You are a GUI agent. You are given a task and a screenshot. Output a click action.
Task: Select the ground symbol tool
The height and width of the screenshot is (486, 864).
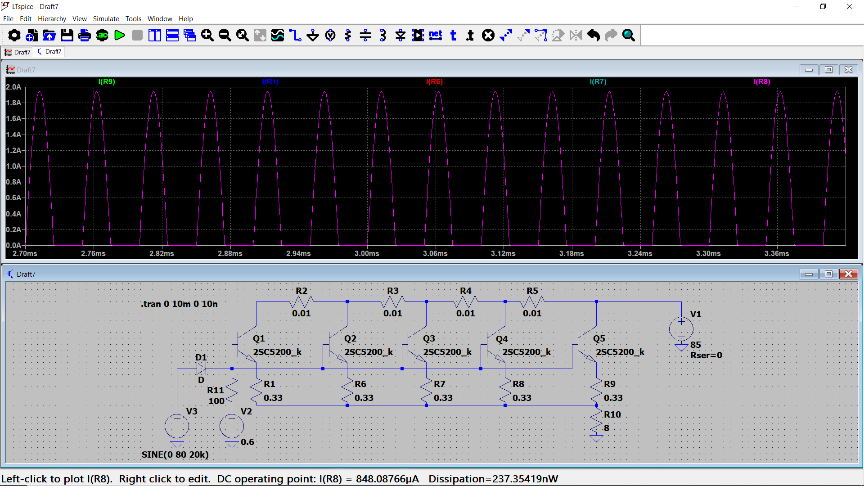[x=313, y=35]
